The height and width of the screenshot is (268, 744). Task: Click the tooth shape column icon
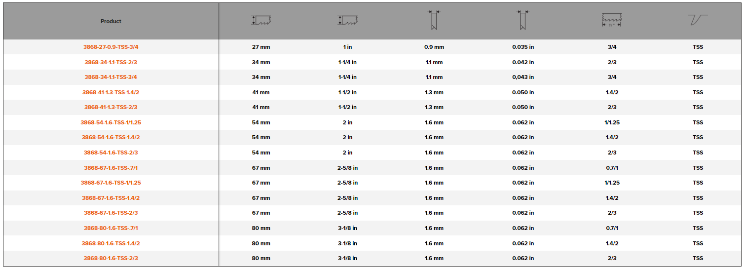[x=698, y=20]
